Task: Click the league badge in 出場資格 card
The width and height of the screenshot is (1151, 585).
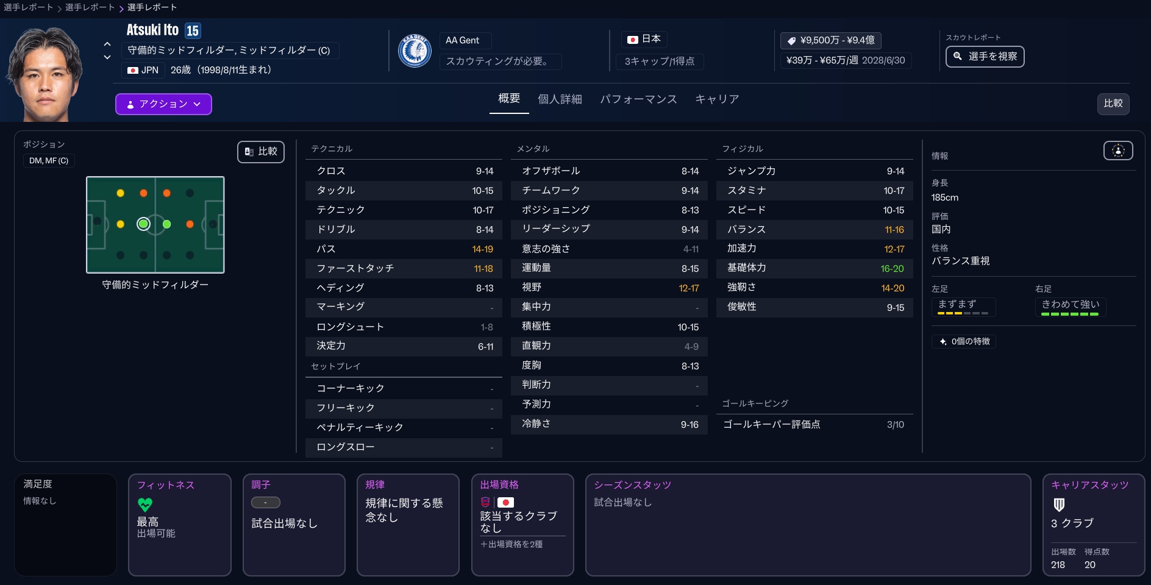Action: coord(485,503)
